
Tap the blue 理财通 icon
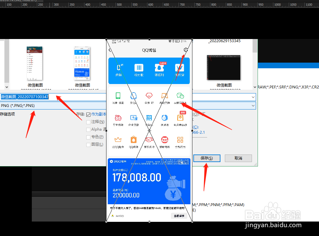pyautogui.click(x=165, y=118)
